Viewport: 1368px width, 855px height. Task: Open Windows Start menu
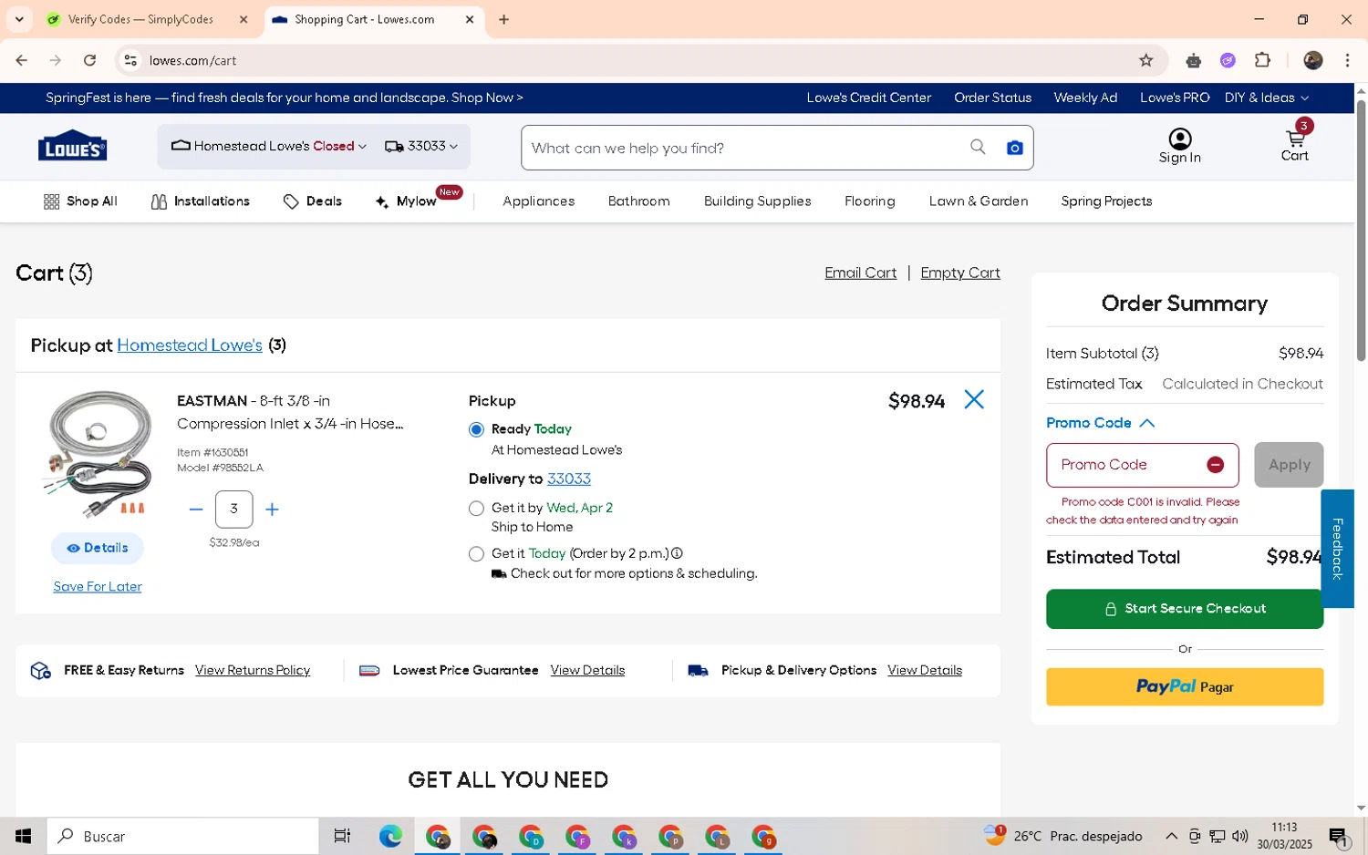tap(23, 836)
